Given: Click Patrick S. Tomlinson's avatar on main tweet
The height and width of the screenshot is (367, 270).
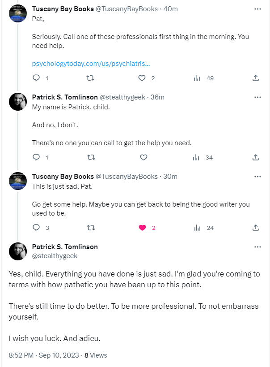Looking at the screenshot, I should pos(18,251).
